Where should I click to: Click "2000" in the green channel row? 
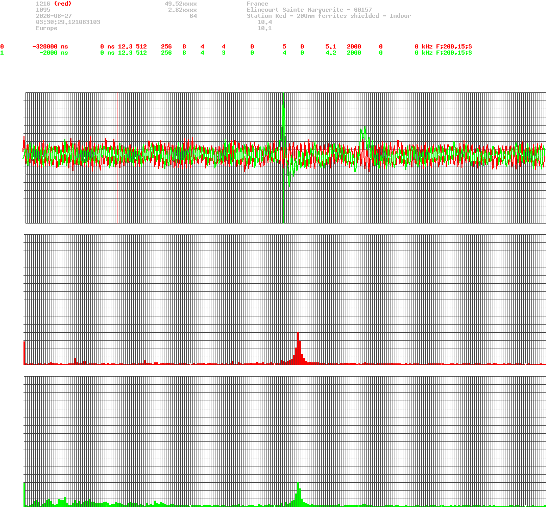click(354, 53)
